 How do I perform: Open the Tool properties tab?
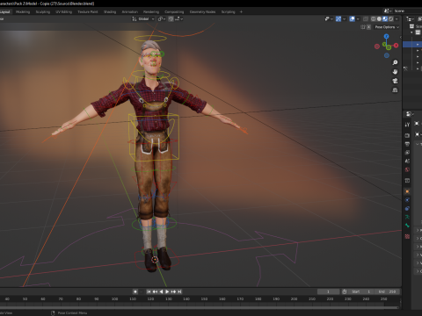point(407,125)
